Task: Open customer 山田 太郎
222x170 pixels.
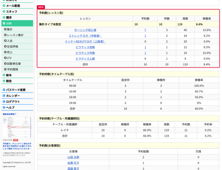Action: coord(73,157)
